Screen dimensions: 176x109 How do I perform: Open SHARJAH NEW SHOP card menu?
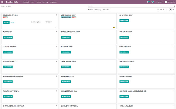point(115,61)
